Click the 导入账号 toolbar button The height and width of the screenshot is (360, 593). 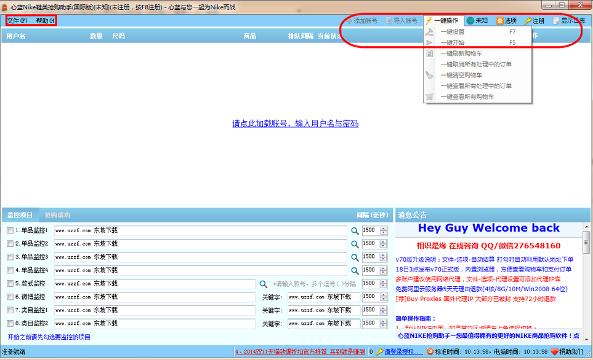(402, 21)
